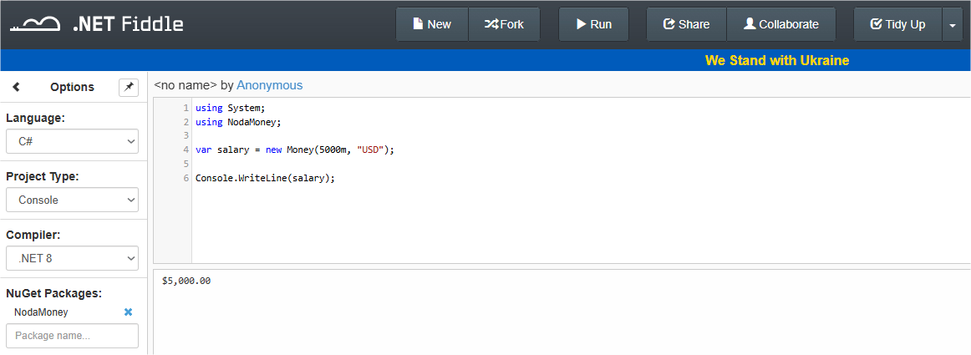The image size is (971, 355).
Task: Open the Anonymous author link
Action: pos(269,85)
